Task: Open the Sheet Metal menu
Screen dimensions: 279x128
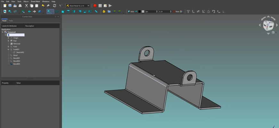Action: tap(35, 1)
